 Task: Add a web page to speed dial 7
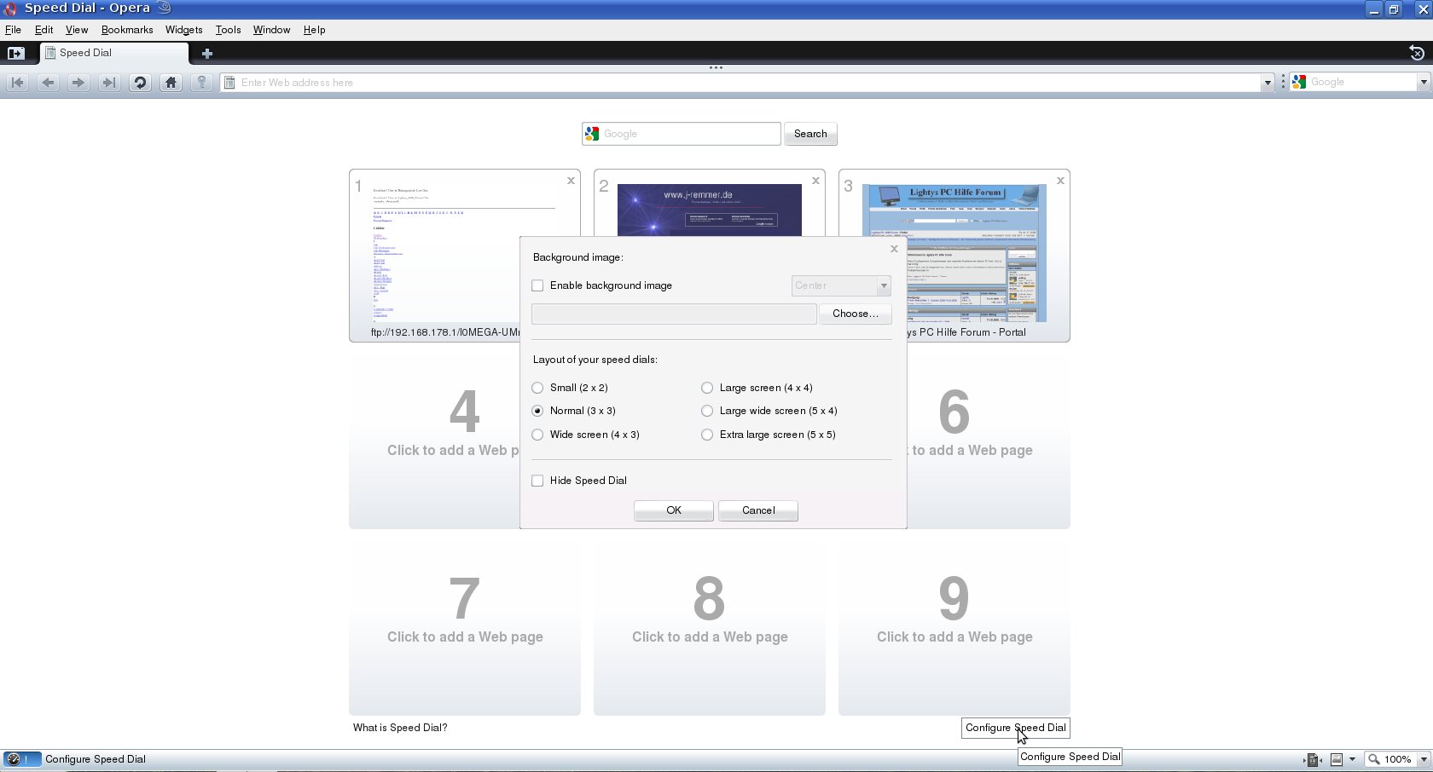tap(465, 629)
